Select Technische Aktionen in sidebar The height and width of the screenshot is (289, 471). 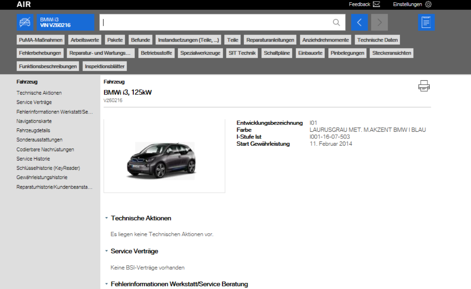coord(39,93)
